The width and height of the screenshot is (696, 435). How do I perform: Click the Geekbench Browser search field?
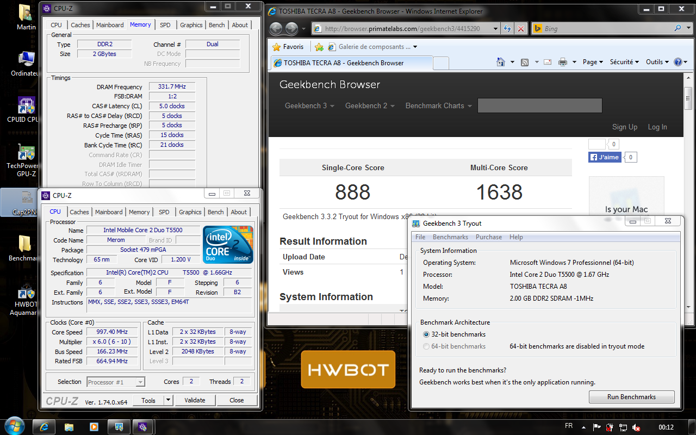[x=539, y=105]
